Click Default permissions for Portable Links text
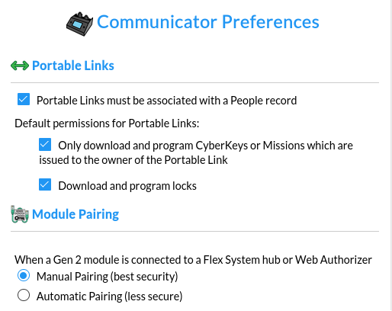The image size is (392, 311). point(107,123)
